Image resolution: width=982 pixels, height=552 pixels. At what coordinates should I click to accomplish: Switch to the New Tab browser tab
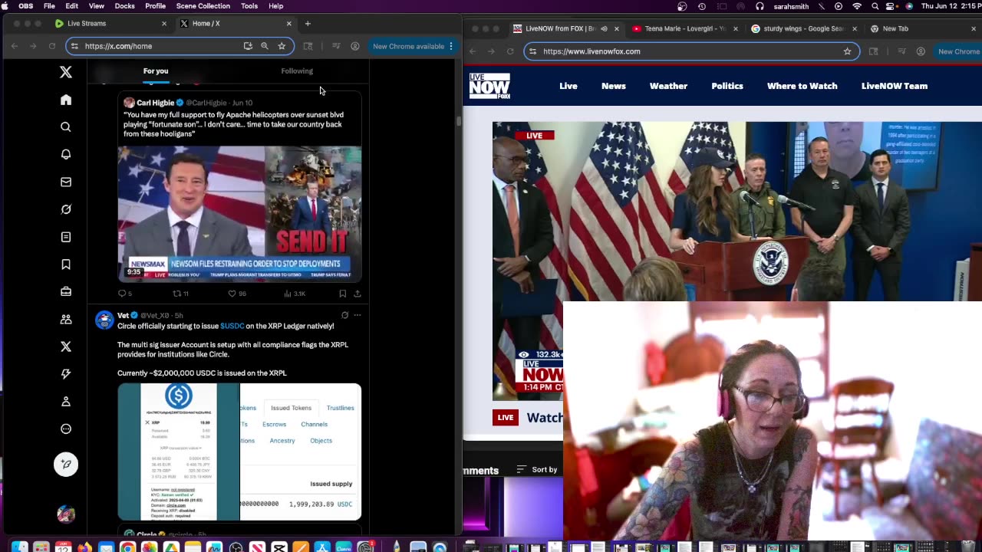(895, 28)
